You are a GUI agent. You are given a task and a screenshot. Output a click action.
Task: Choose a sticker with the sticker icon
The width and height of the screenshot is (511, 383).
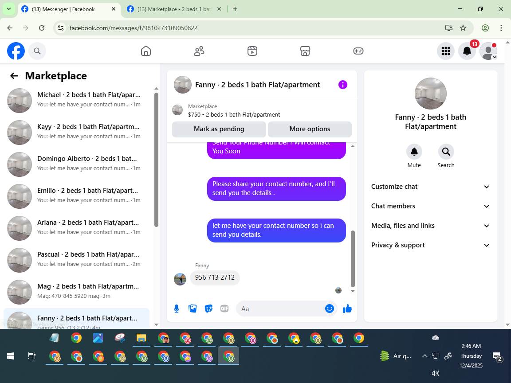tap(208, 309)
